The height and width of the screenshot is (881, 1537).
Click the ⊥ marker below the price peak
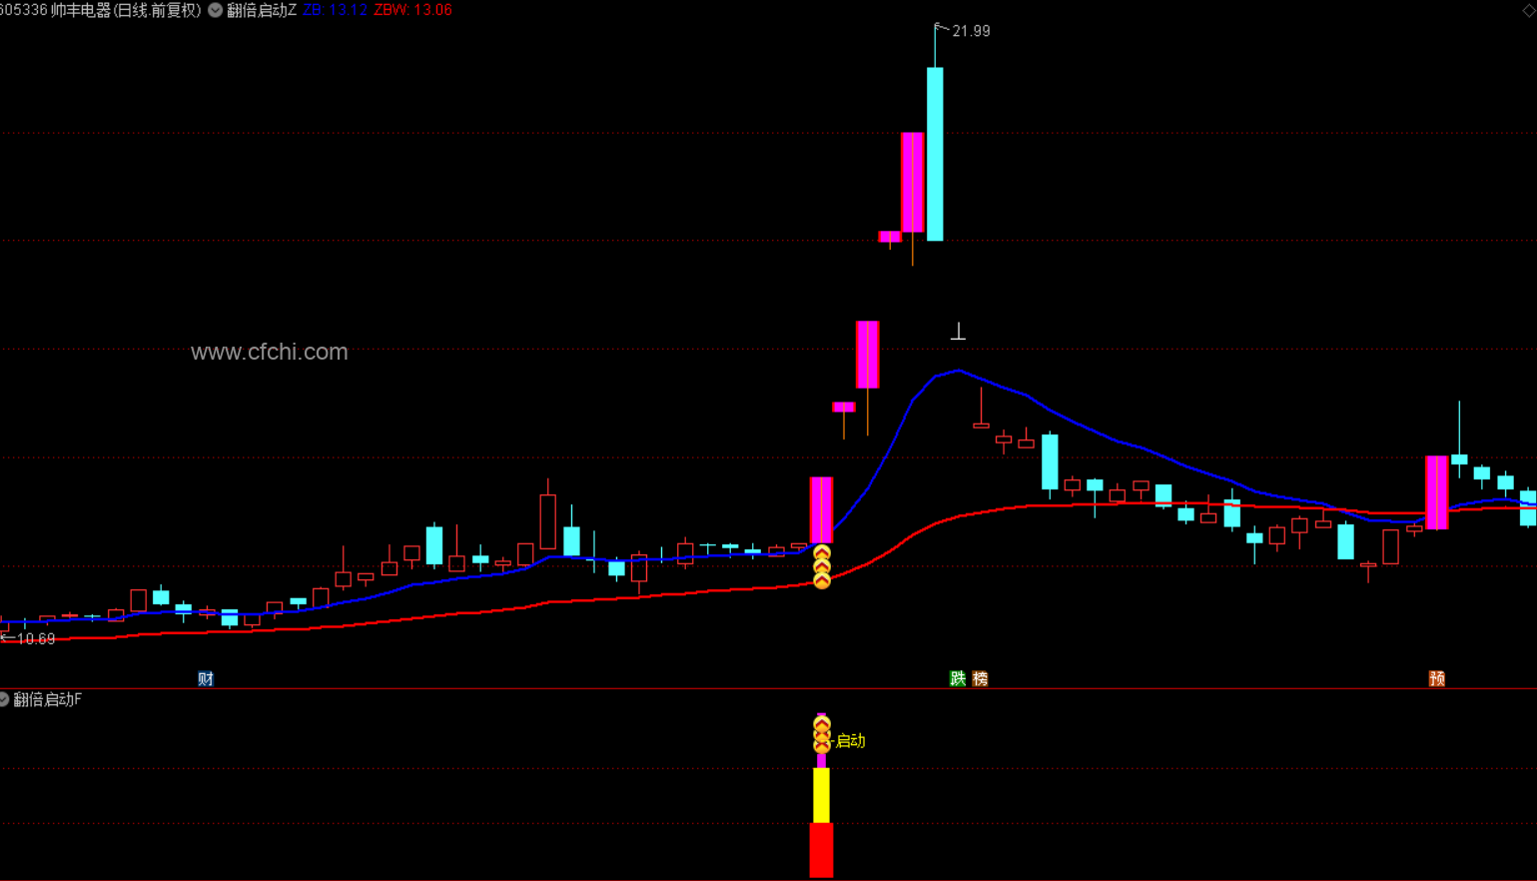pyautogui.click(x=958, y=332)
